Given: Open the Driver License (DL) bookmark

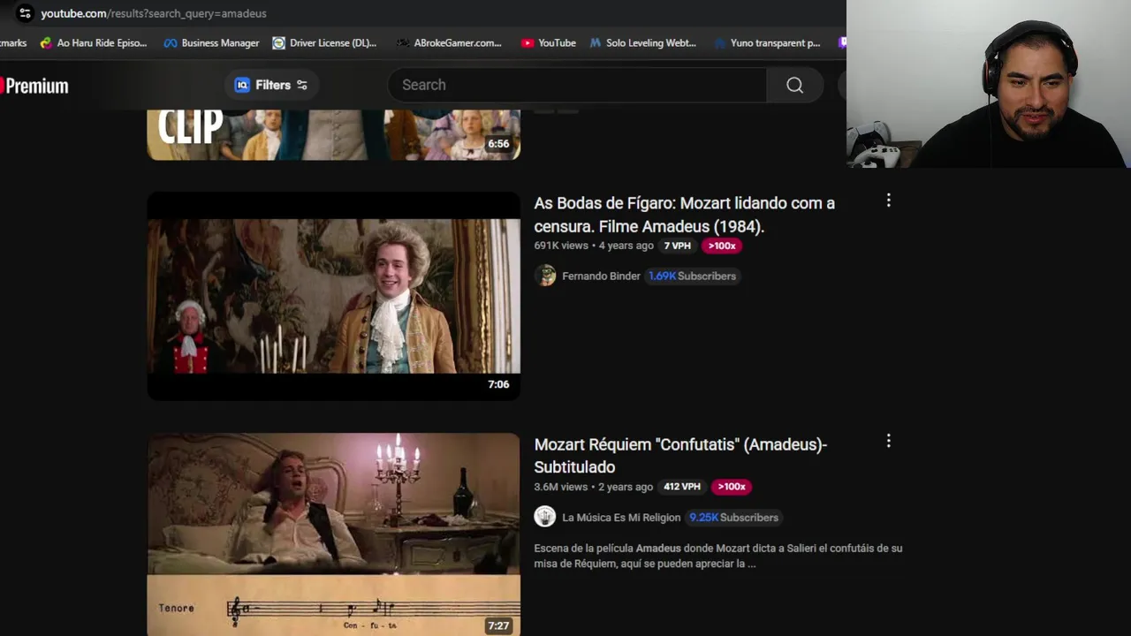Looking at the screenshot, I should pos(324,42).
